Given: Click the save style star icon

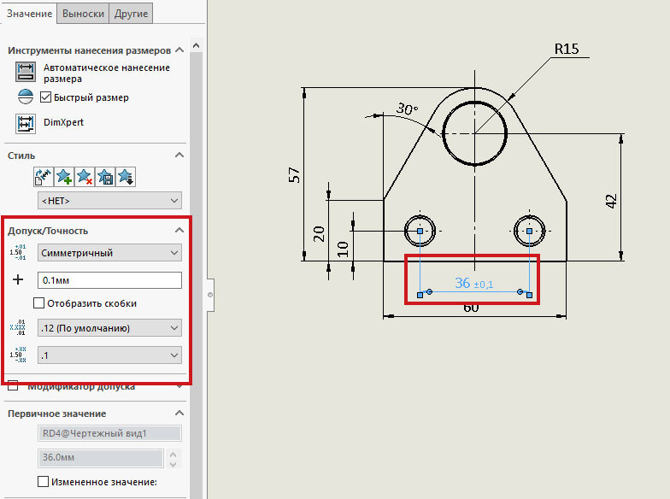Looking at the screenshot, I should tap(104, 176).
